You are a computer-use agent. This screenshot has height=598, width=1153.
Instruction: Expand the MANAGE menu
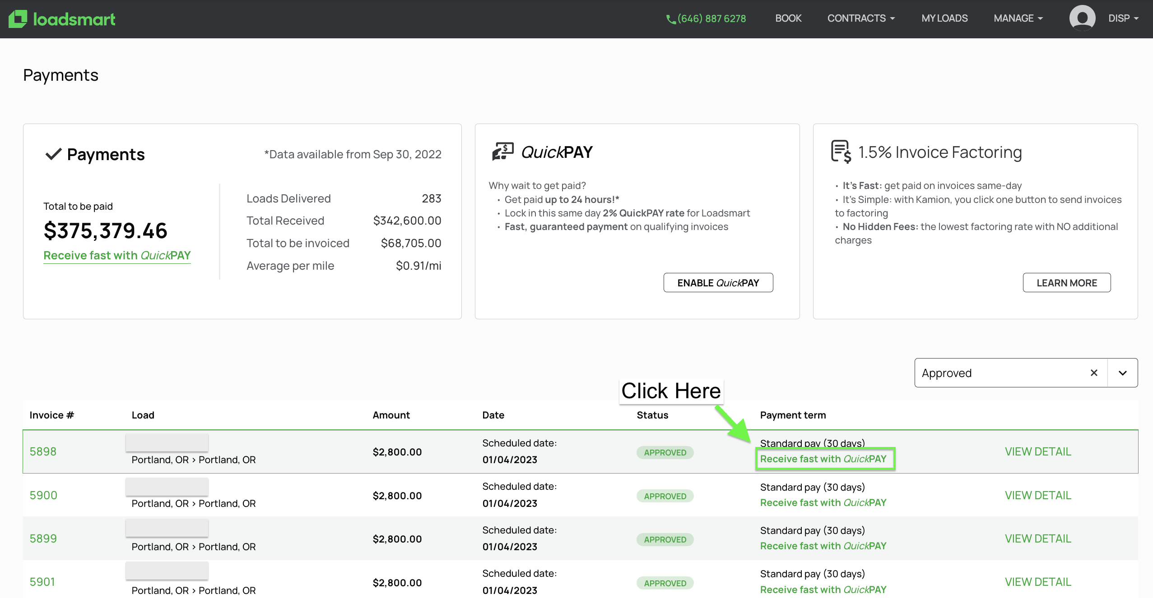1018,18
